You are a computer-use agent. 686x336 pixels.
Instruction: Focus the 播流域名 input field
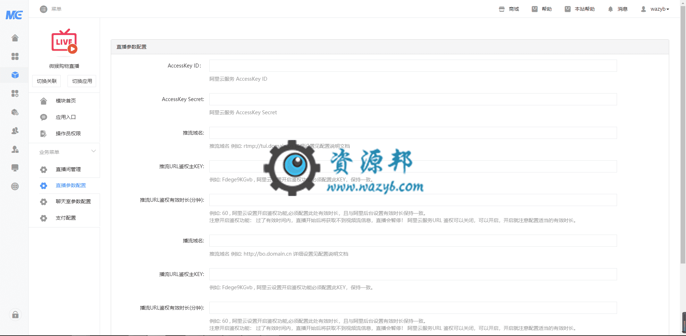(x=413, y=241)
